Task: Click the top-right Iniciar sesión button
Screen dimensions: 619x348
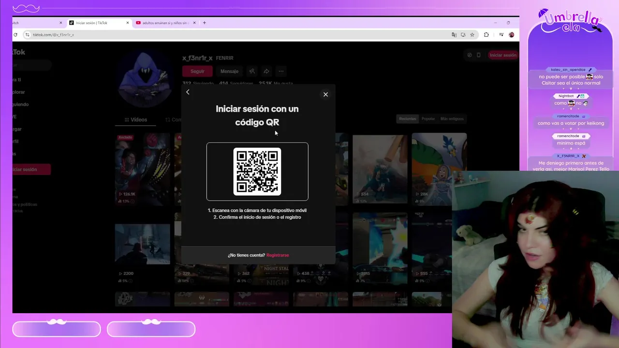Action: [x=503, y=55]
